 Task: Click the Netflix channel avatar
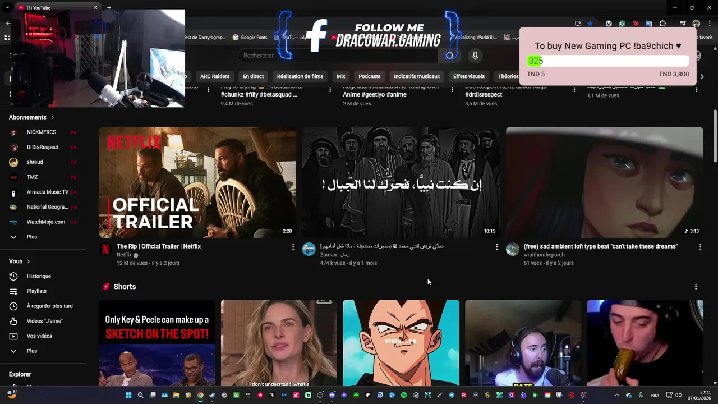(x=105, y=249)
